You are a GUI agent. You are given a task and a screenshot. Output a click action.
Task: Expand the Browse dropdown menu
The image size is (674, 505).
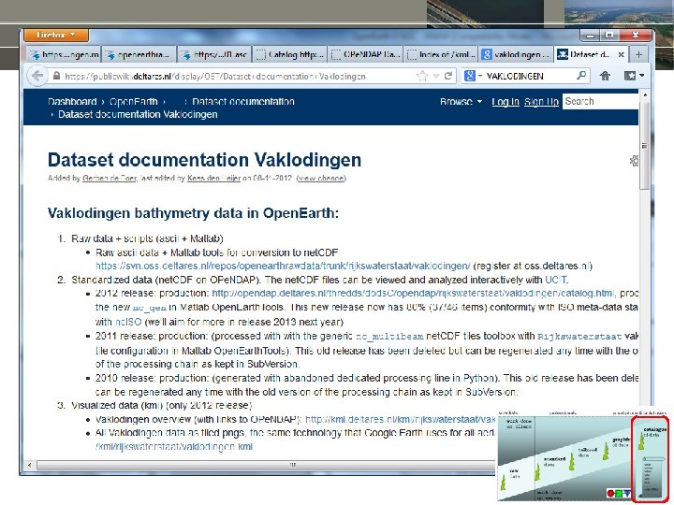point(462,102)
